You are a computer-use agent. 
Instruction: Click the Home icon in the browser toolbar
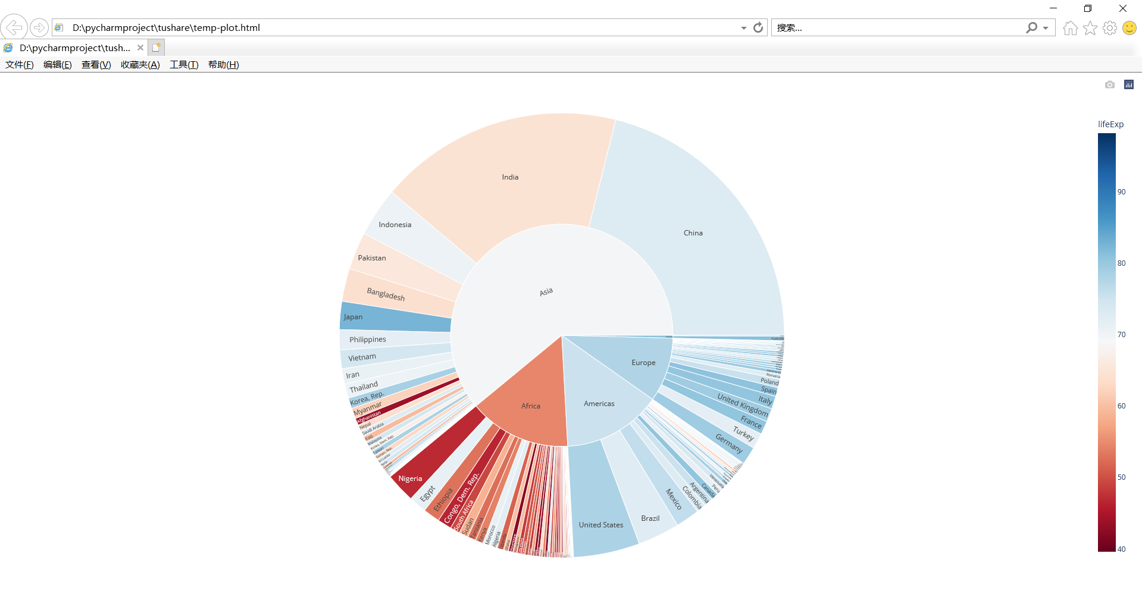1069,27
